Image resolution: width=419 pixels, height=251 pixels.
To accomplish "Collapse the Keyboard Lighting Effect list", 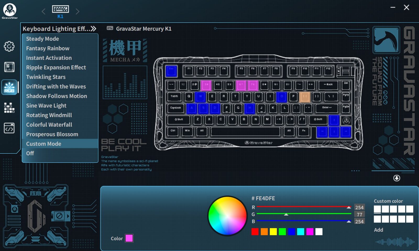I will click(93, 29).
